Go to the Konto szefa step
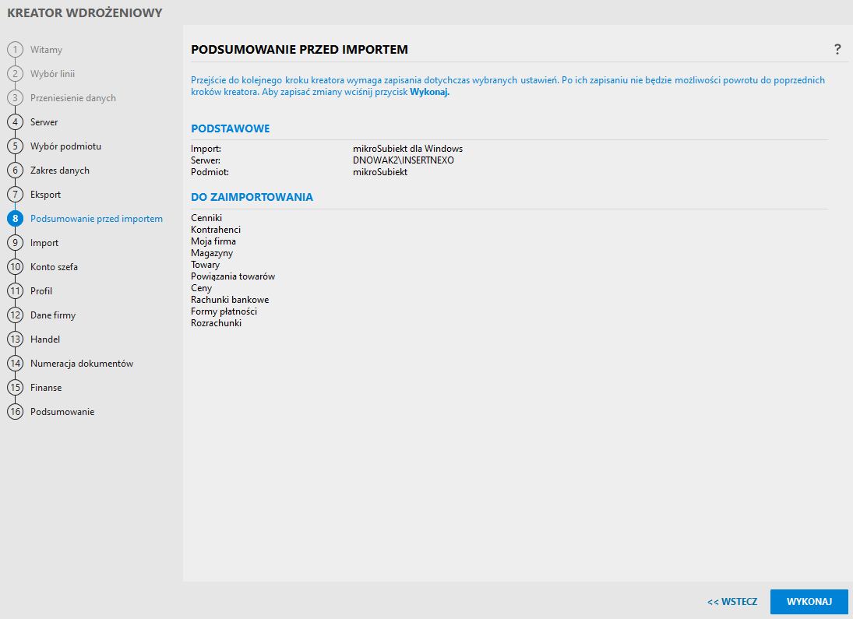The width and height of the screenshot is (853, 619). (54, 266)
